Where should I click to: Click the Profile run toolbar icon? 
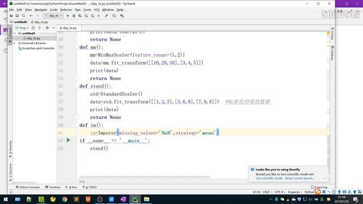86,16
